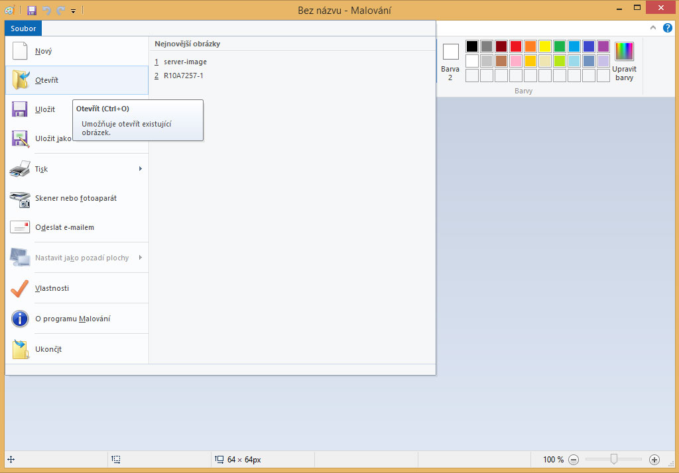
Task: Click the Redo arrow in title bar
Action: [x=60, y=11]
